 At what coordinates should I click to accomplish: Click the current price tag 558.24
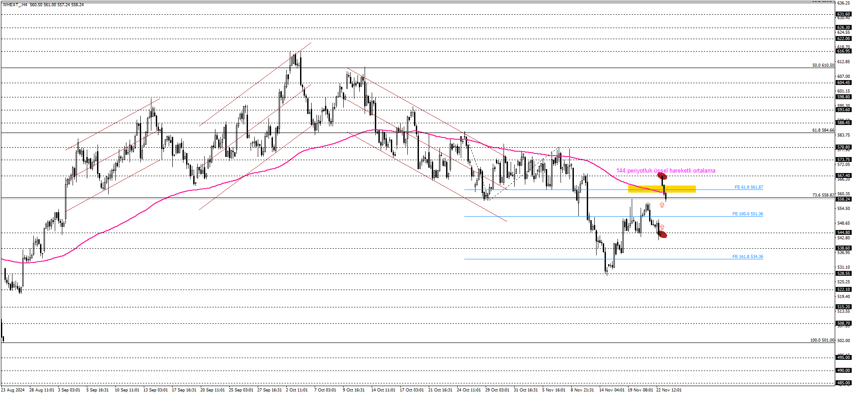tap(844, 199)
